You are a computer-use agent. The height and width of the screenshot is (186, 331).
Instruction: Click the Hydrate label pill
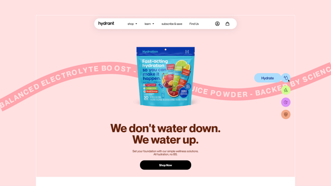pos(268,78)
